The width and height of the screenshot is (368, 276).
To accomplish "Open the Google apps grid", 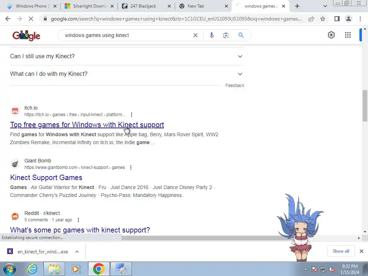I will (348, 35).
